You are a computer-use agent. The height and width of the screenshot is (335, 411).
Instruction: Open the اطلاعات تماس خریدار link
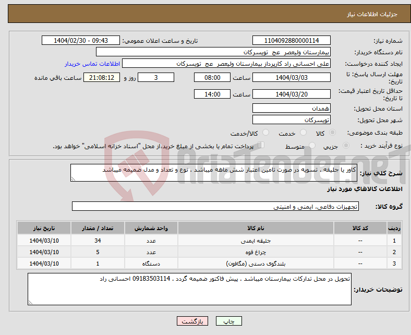click(92, 64)
